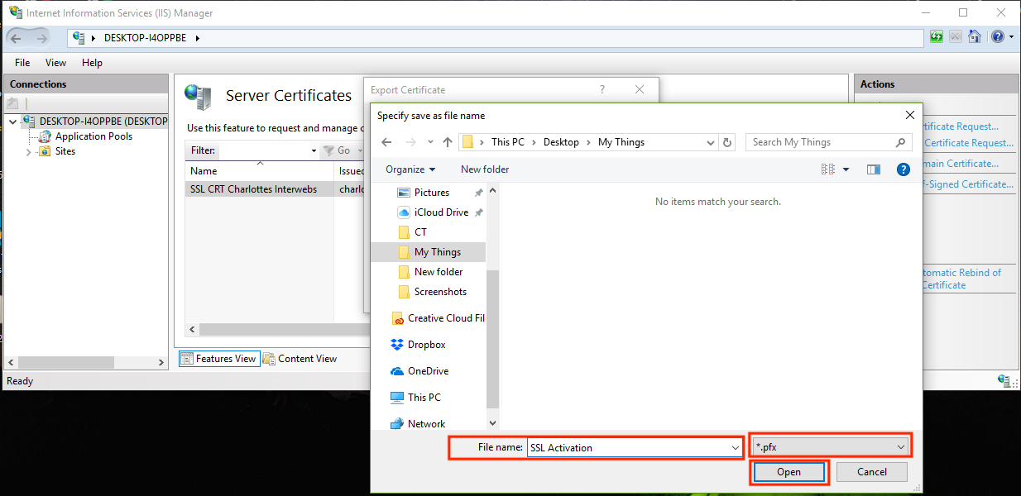The height and width of the screenshot is (496, 1021).
Task: Select OneDrive in the navigation pane
Action: coord(428,371)
